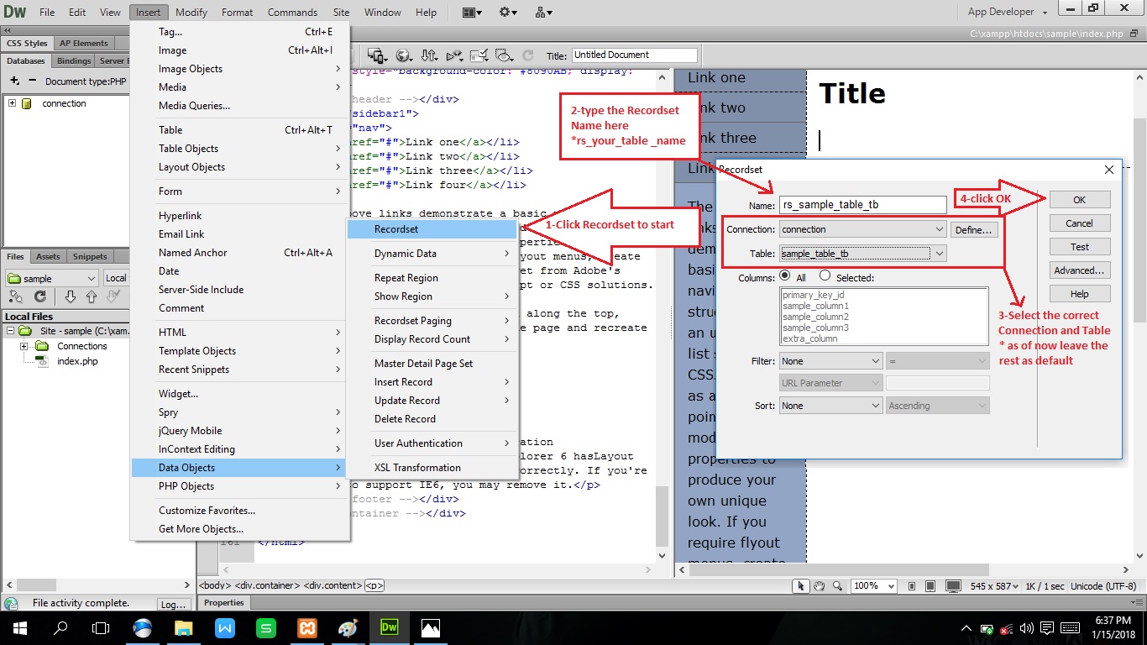Switch to the Bindings tab
The height and width of the screenshot is (645, 1147).
(74, 61)
